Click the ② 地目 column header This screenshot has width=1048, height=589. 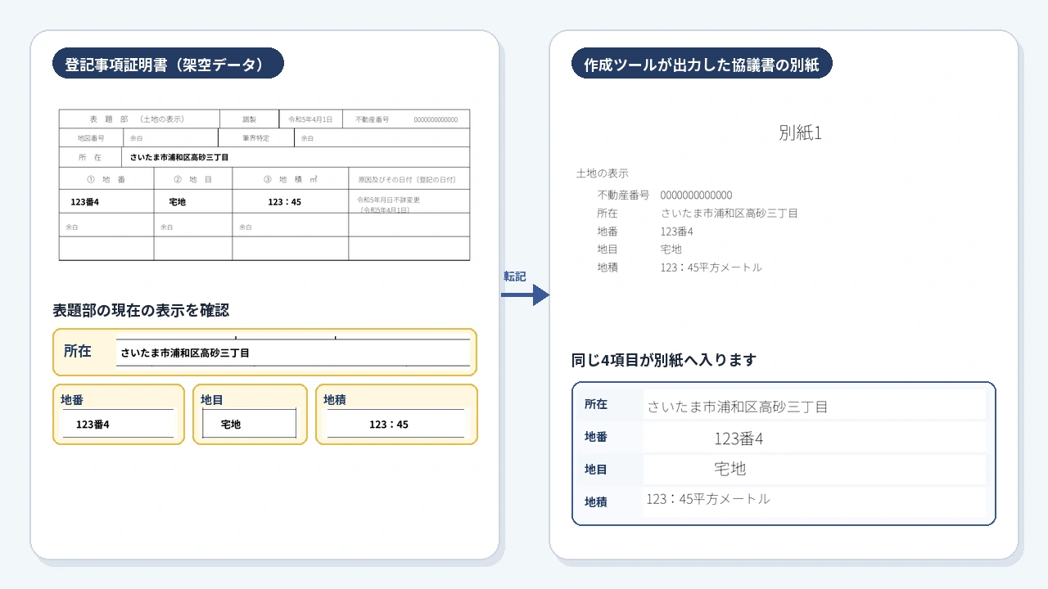(x=193, y=179)
